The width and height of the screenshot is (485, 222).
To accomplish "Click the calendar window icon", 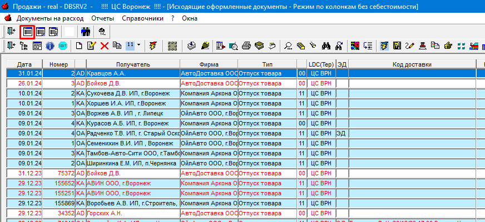I will (37, 46).
